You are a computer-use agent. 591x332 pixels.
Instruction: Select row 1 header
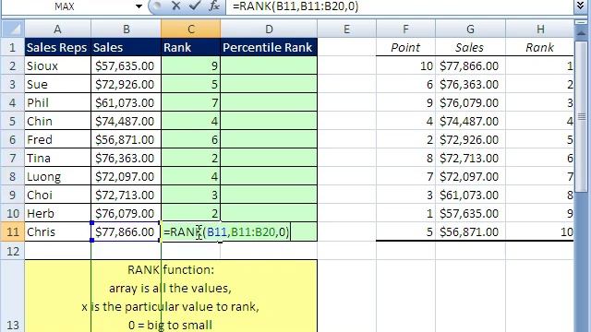pyautogui.click(x=13, y=47)
